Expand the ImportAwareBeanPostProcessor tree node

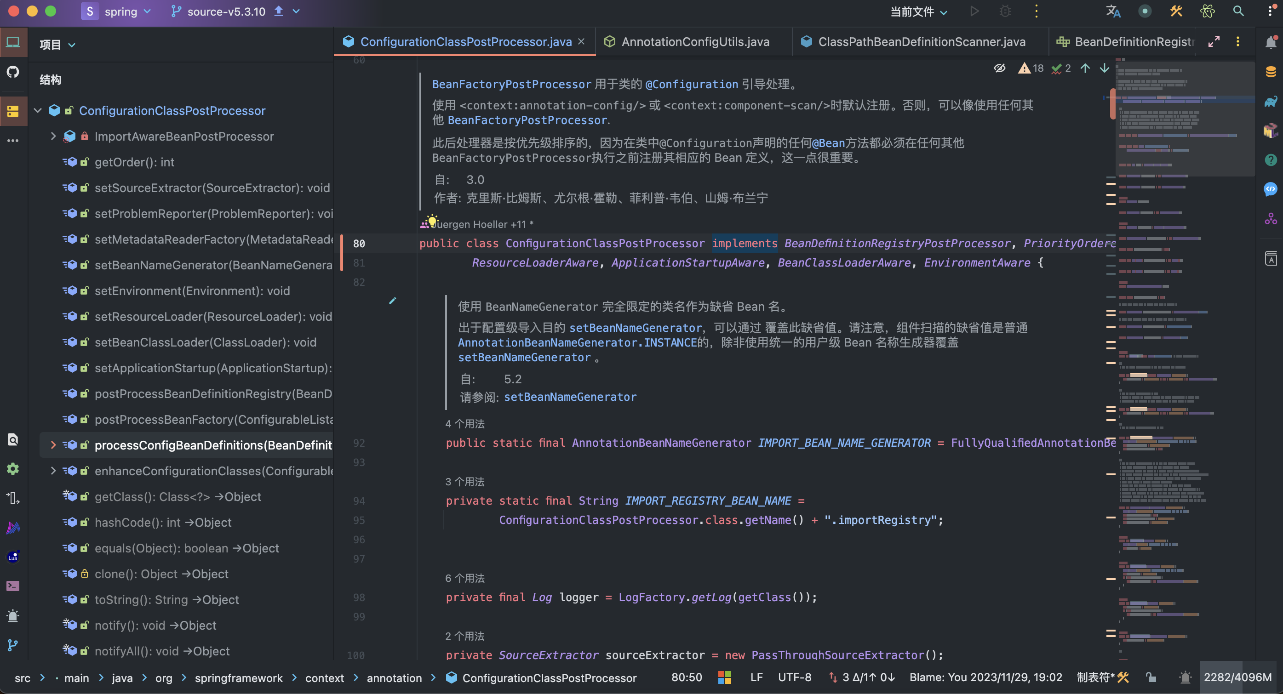(53, 136)
